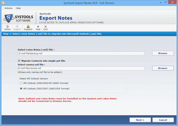Viewport: 178px width, 126px height.
Task: Browse for the Lotus Notes nsf file
Action: pos(163,53)
